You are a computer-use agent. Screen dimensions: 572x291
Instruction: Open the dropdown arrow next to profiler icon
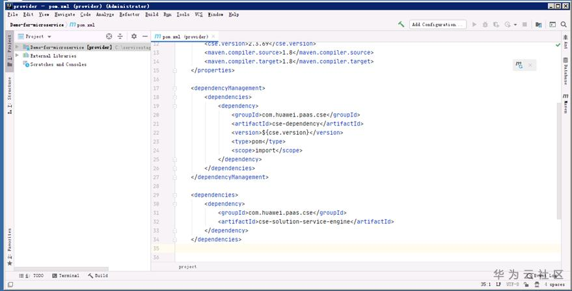pyautogui.click(x=515, y=25)
